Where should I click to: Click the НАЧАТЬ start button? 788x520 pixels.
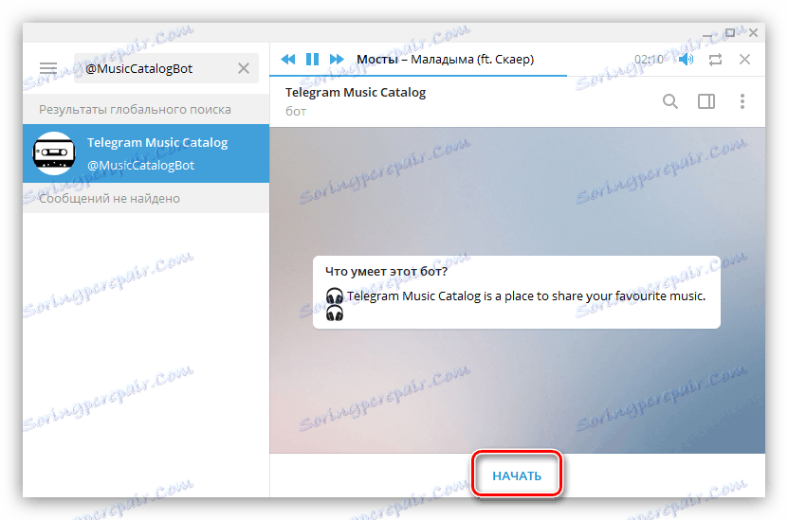click(517, 475)
